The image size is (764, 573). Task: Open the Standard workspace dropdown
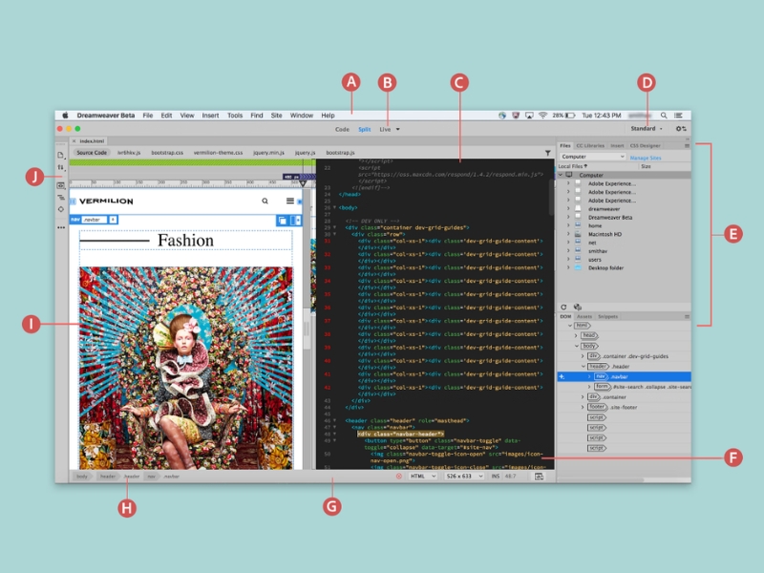(x=647, y=129)
